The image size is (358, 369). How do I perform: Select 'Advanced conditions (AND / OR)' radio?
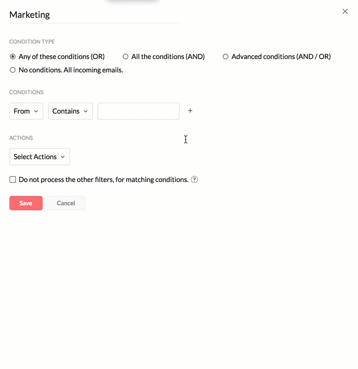click(226, 57)
